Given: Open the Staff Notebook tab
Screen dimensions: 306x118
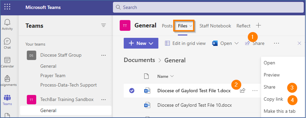Looking at the screenshot, I should click(x=215, y=26).
